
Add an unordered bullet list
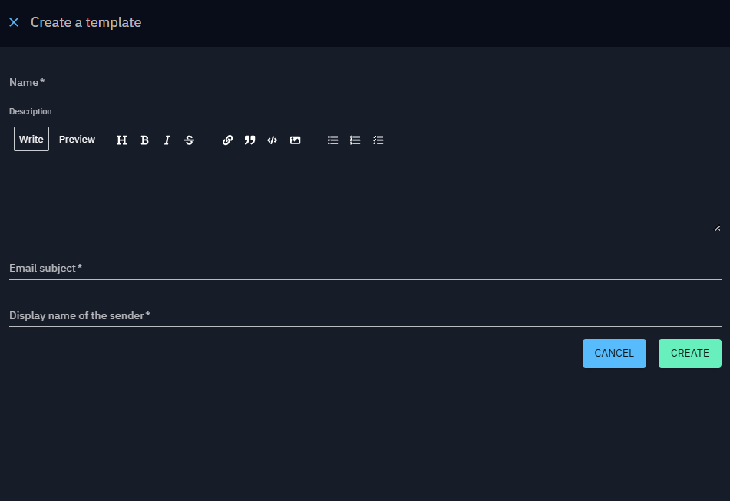332,140
